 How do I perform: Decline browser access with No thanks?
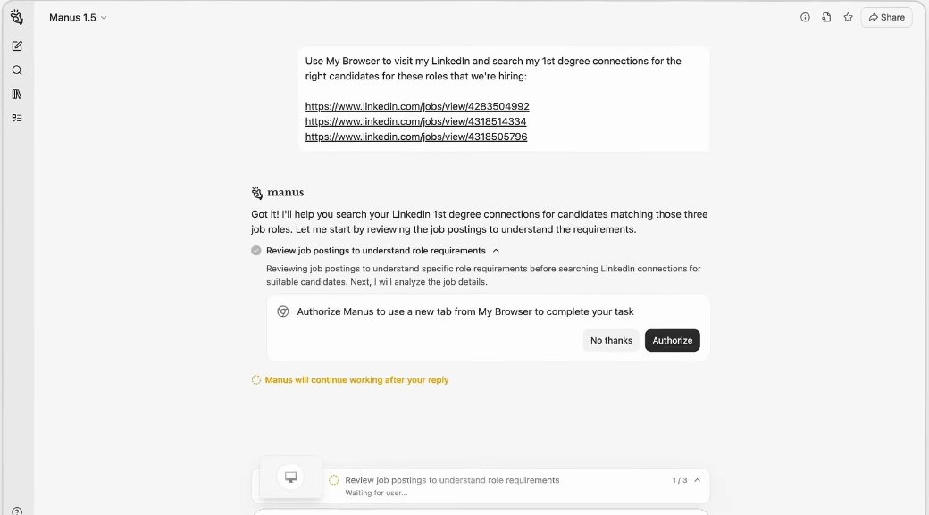point(611,340)
